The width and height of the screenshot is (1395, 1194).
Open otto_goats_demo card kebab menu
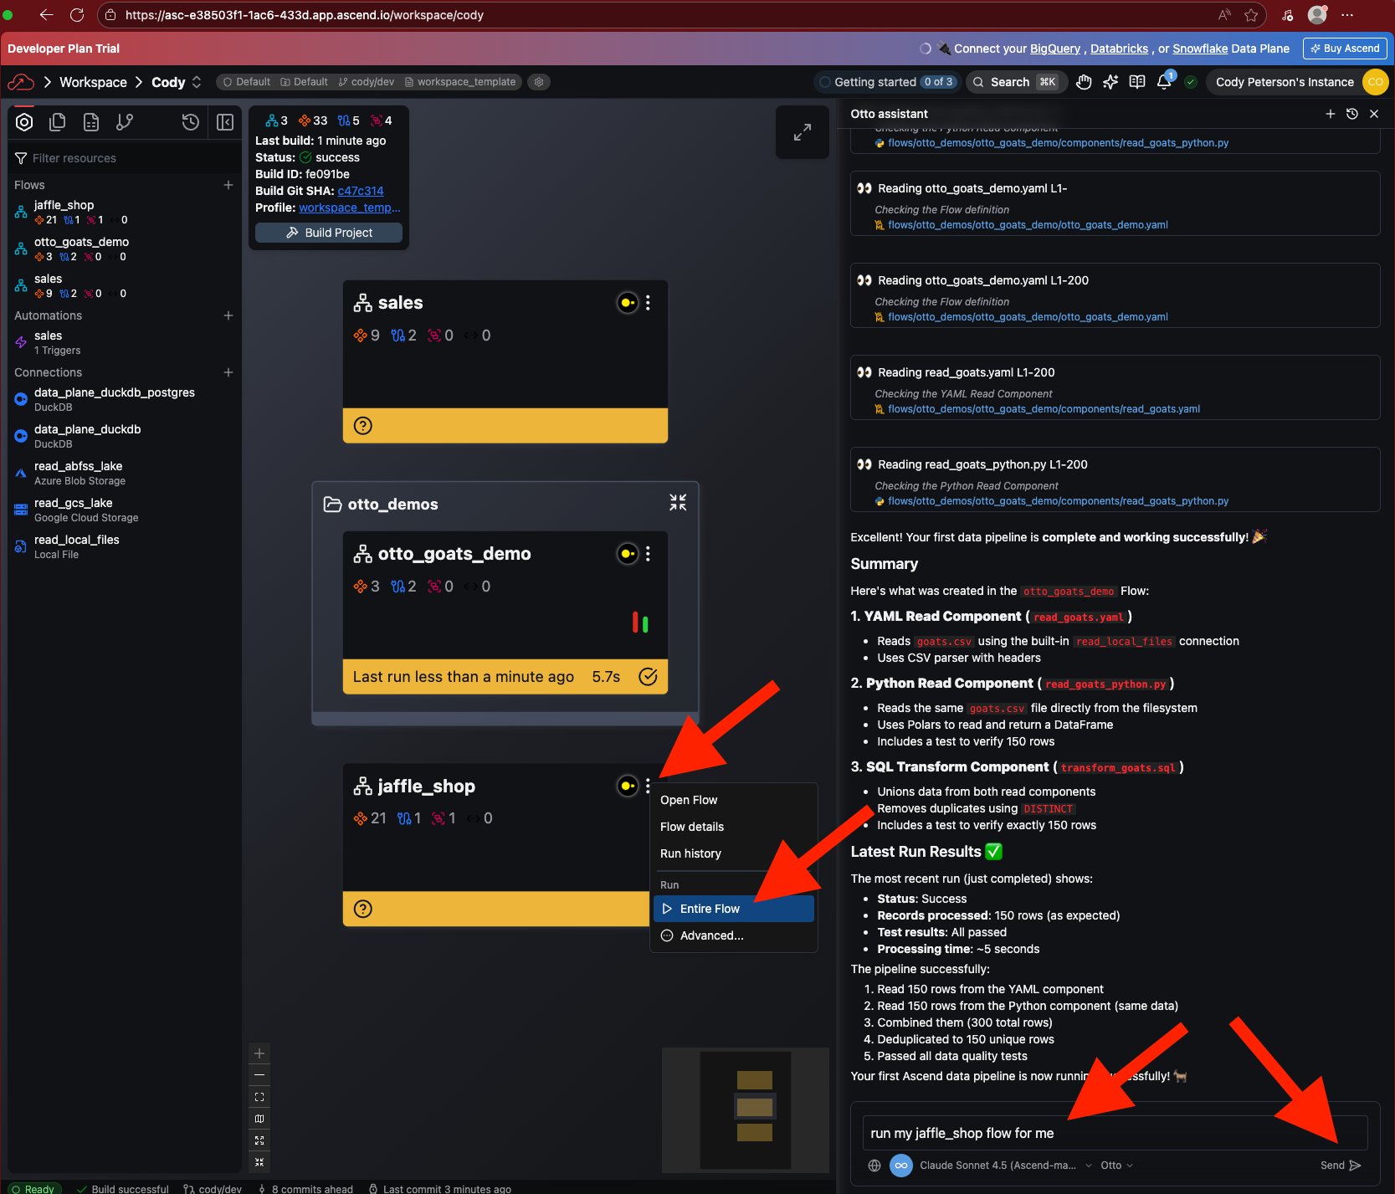click(x=648, y=554)
